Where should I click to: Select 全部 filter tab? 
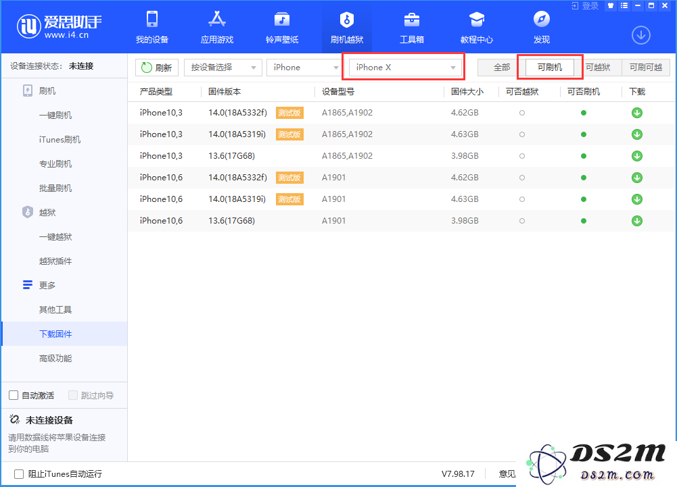(x=502, y=68)
